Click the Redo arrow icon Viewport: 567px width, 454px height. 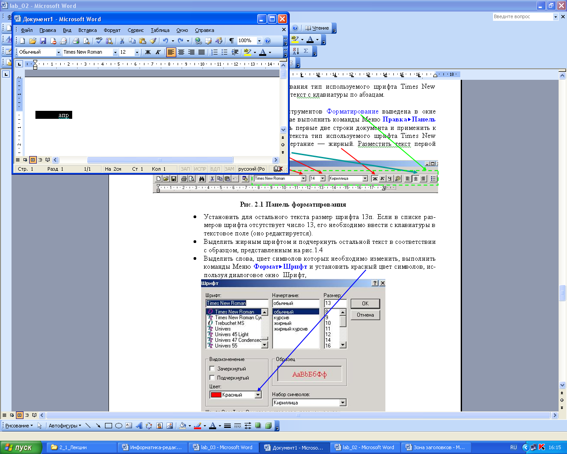point(181,41)
